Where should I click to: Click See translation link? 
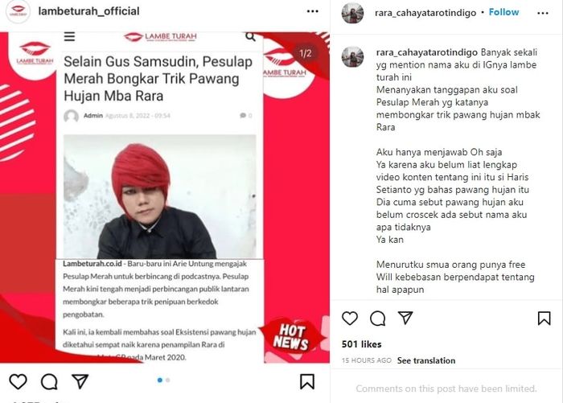click(x=426, y=360)
